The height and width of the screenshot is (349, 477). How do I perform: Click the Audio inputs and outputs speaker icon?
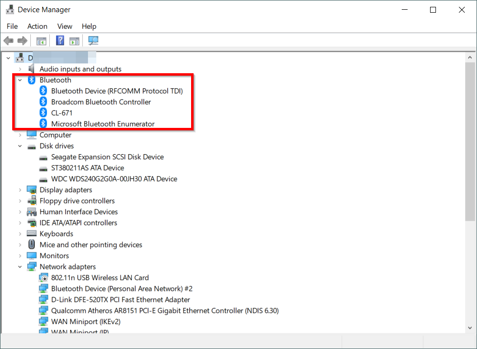click(31, 69)
